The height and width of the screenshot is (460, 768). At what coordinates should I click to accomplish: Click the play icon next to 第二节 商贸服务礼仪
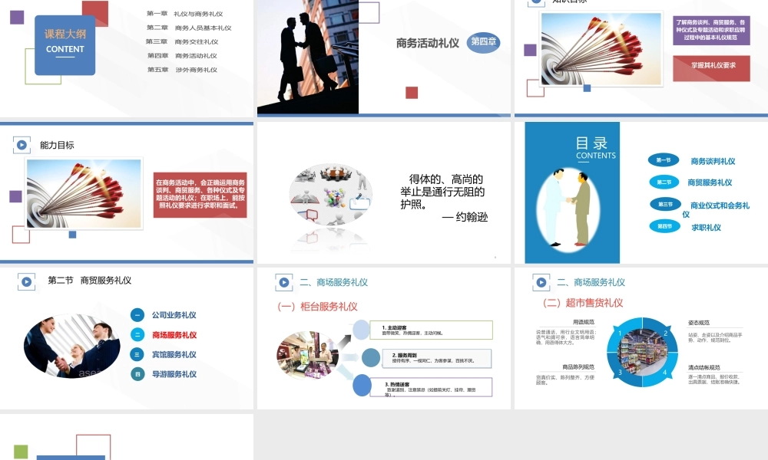click(26, 281)
